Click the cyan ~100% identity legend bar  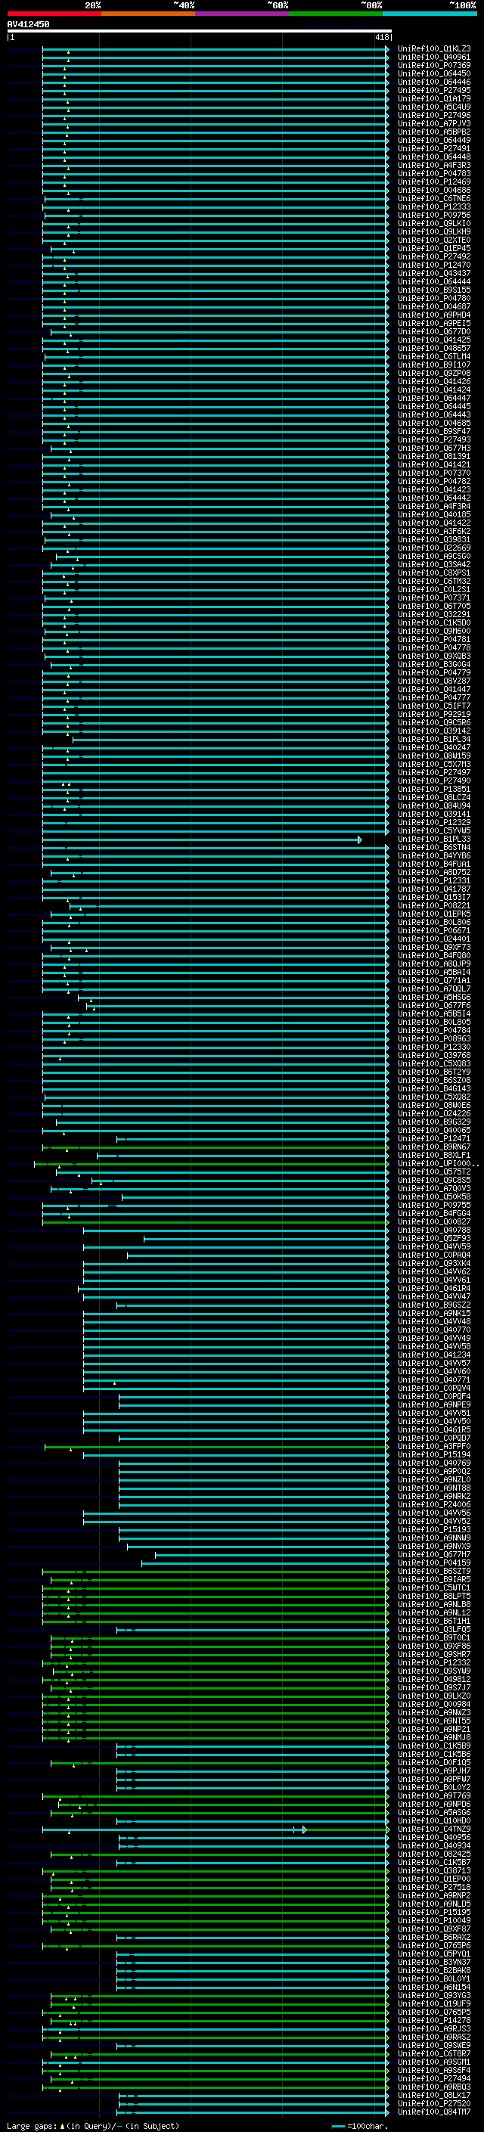[x=430, y=14]
